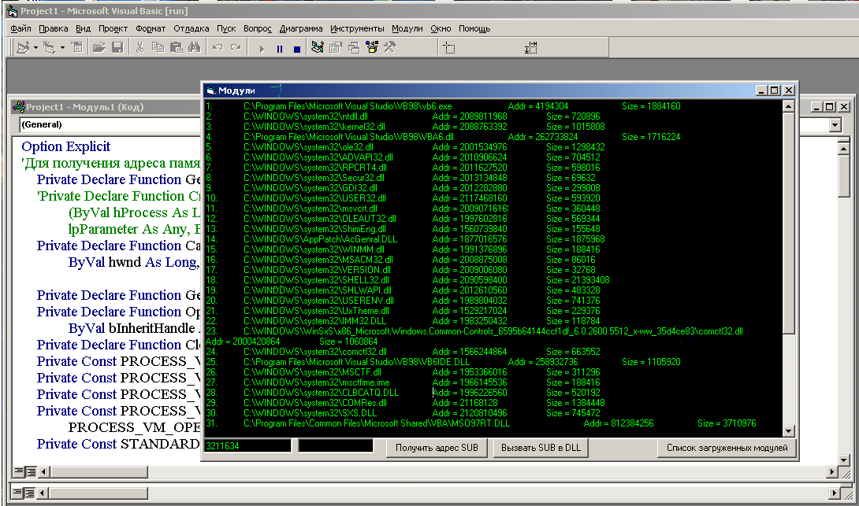Click the SHELL32.dll row in module list
Screen dimensions: 859x506
[x=407, y=280]
